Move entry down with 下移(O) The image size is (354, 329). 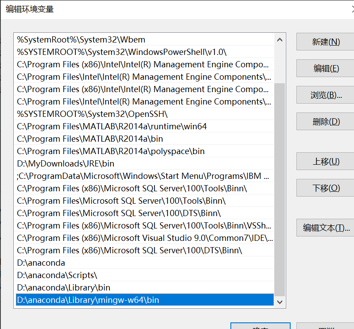pyautogui.click(x=326, y=188)
